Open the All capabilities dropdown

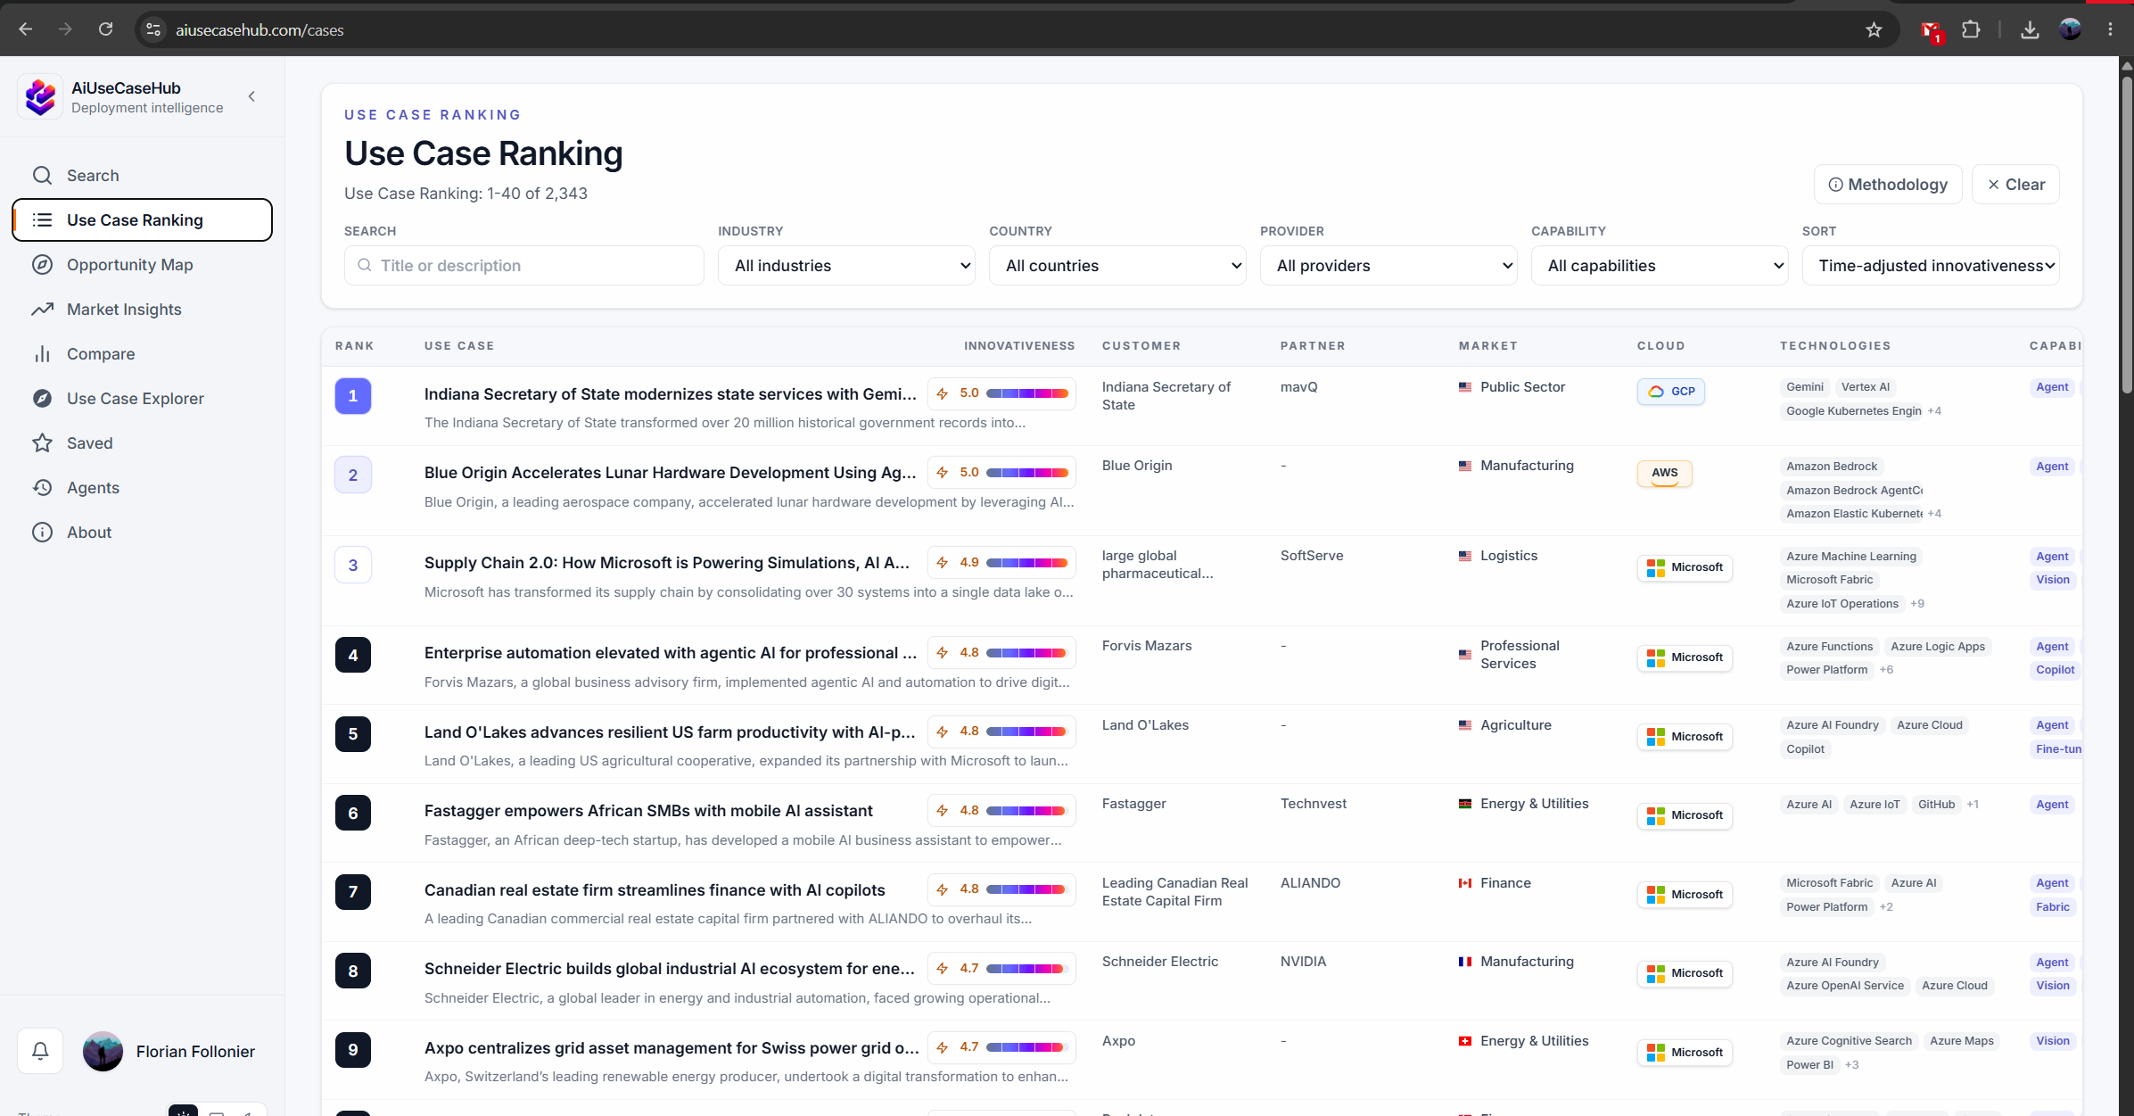(x=1660, y=266)
